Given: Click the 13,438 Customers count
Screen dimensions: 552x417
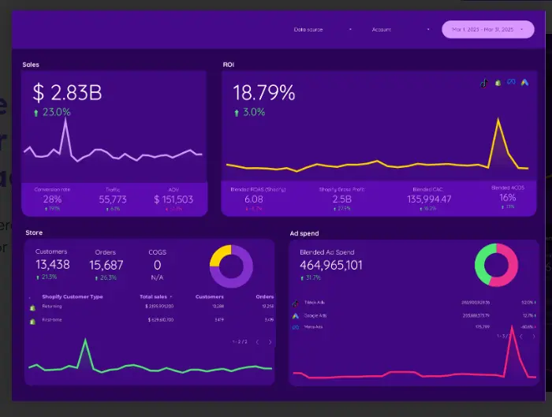Looking at the screenshot, I should (x=53, y=265).
